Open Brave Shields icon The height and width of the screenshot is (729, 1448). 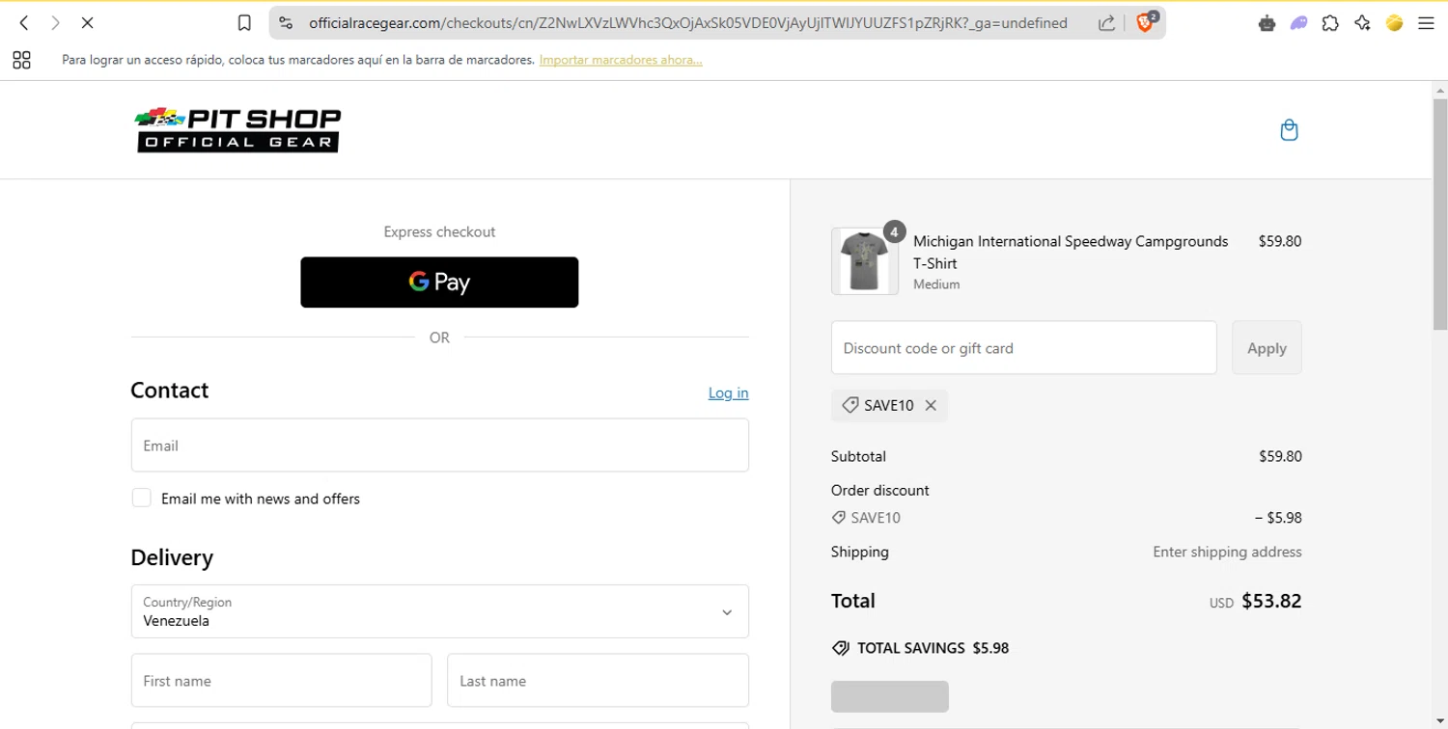click(1146, 22)
